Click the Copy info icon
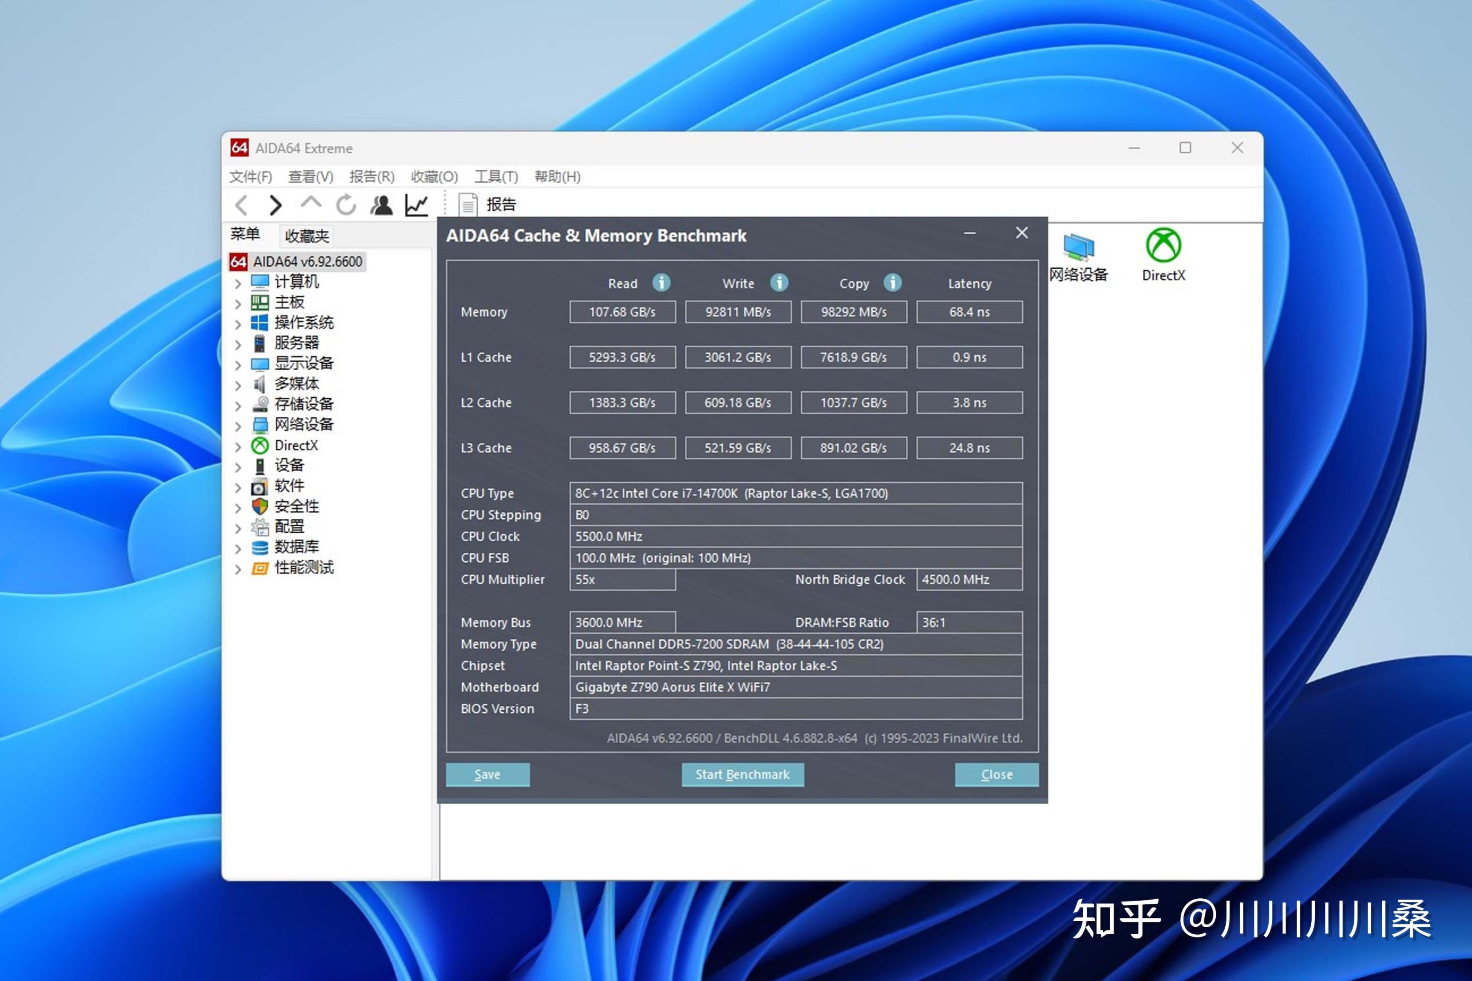This screenshot has width=1472, height=981. pos(893,283)
